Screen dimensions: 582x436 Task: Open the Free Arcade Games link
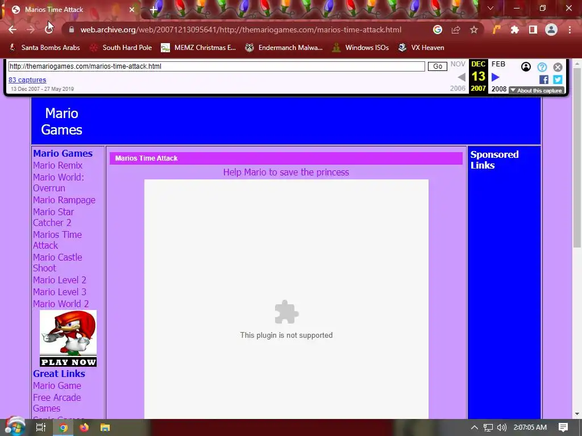tap(57, 403)
